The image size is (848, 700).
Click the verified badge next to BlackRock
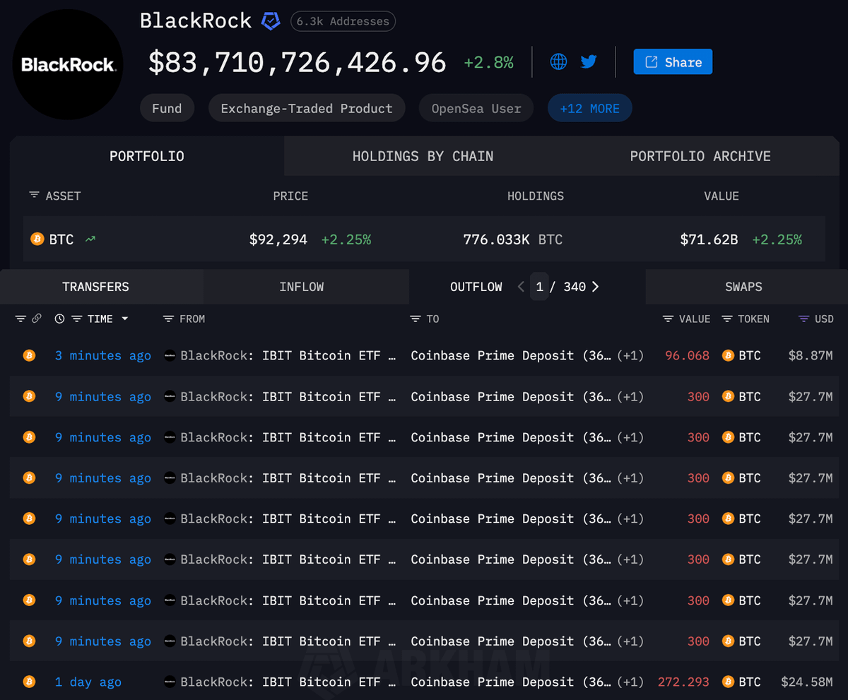click(x=270, y=21)
